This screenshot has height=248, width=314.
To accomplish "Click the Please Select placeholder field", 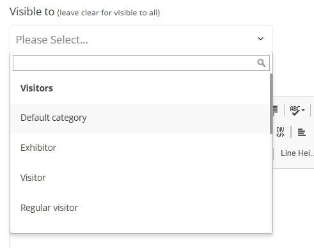I will tap(141, 39).
